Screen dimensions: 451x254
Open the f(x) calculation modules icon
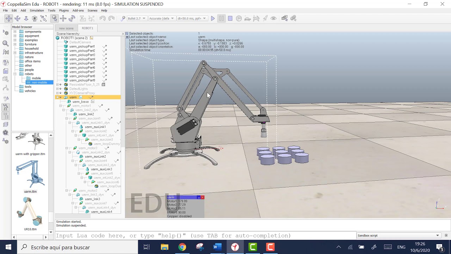(6, 52)
